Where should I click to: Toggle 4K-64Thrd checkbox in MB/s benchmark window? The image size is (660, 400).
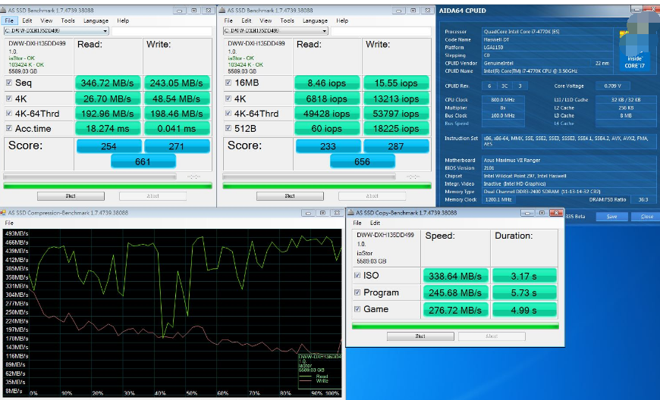coord(9,114)
